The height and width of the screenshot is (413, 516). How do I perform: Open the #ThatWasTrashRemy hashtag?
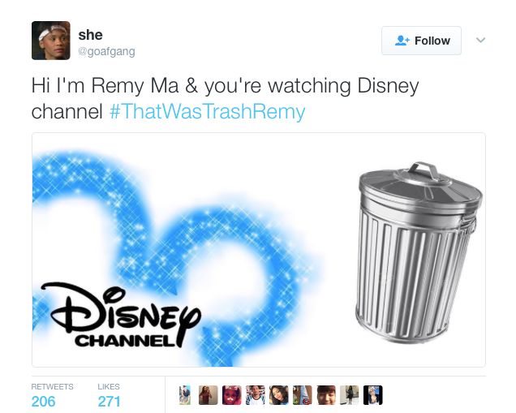pos(208,111)
